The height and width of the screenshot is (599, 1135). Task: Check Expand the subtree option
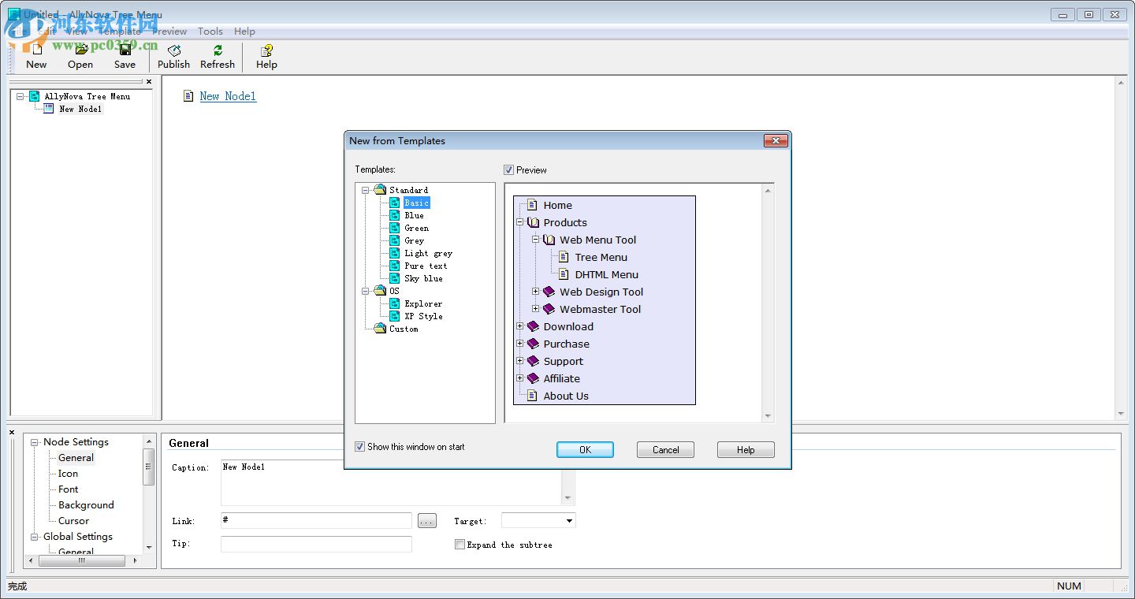pyautogui.click(x=460, y=544)
